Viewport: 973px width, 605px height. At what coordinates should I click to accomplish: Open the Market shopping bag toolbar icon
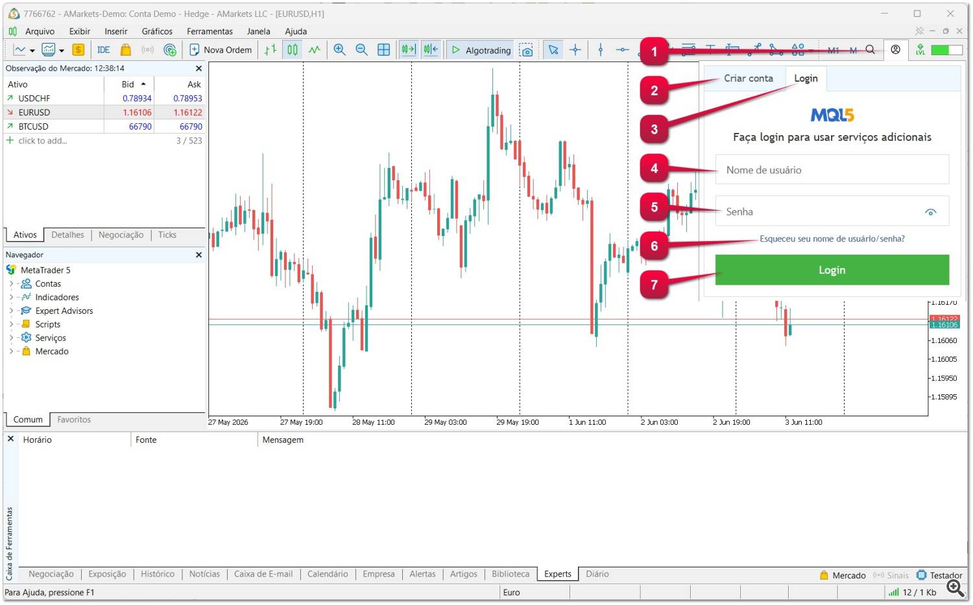[x=126, y=50]
